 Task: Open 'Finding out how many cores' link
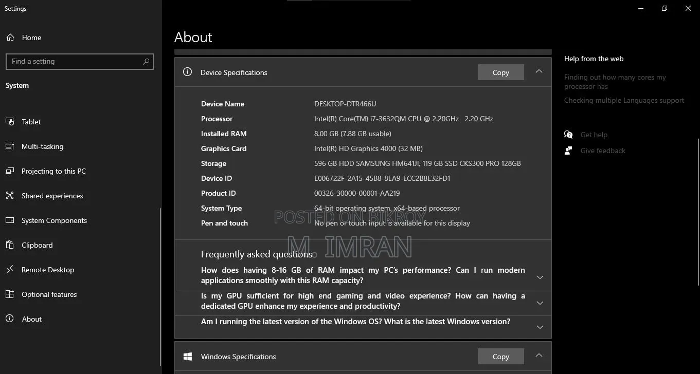click(615, 82)
